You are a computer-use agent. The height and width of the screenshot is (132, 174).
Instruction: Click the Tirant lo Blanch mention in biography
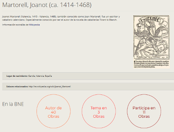[108, 20]
